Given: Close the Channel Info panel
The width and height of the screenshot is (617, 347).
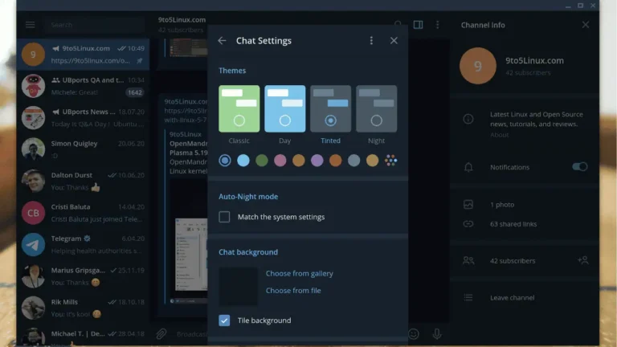Looking at the screenshot, I should 586,25.
